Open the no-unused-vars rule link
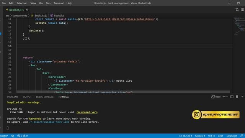Screen dimensions: 245x138 87,112
